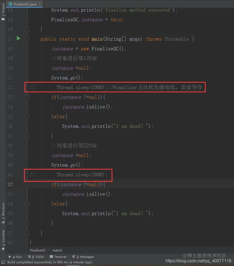234x266 pixels.
Task: Click comment '//对象进行第1次GC'
Action: 74,58
